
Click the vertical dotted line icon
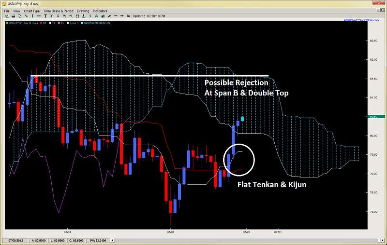click(x=90, y=16)
